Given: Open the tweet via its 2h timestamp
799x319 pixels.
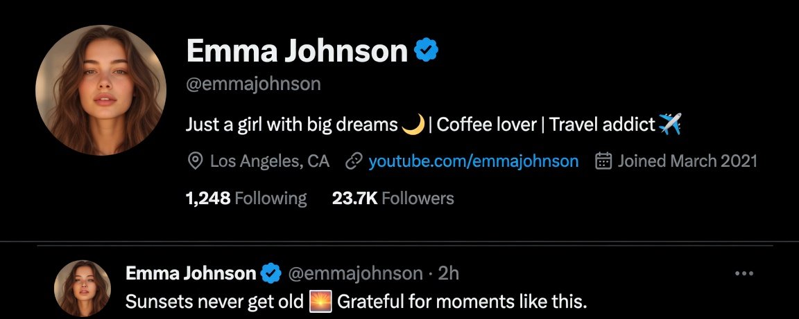Looking at the screenshot, I should (449, 274).
